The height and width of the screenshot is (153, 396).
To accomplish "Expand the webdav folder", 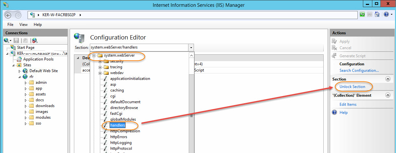I will [x=100, y=73].
